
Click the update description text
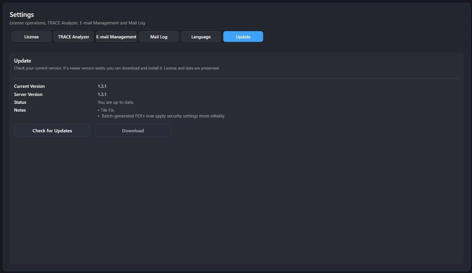click(116, 68)
